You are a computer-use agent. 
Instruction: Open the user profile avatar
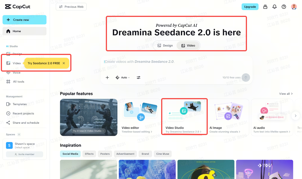[294, 7]
